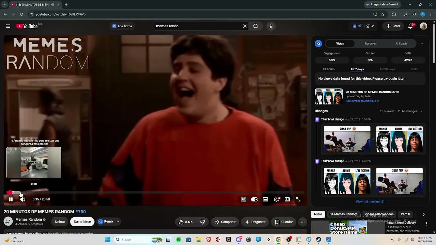Screen dimensions: 436x245
Task: Click the Remix button
Action: pyautogui.click(x=106, y=222)
